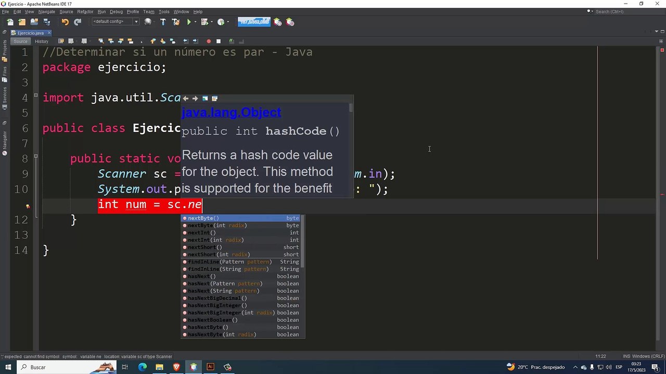666x374 pixels.
Task: Expand the Profile Project dropdown arrow
Action: pos(228,22)
